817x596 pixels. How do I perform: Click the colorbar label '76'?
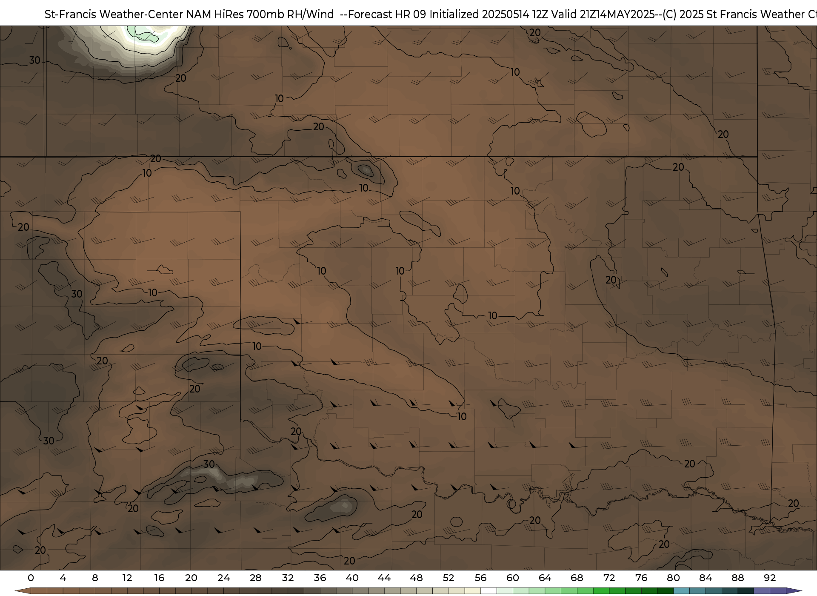tap(641, 578)
